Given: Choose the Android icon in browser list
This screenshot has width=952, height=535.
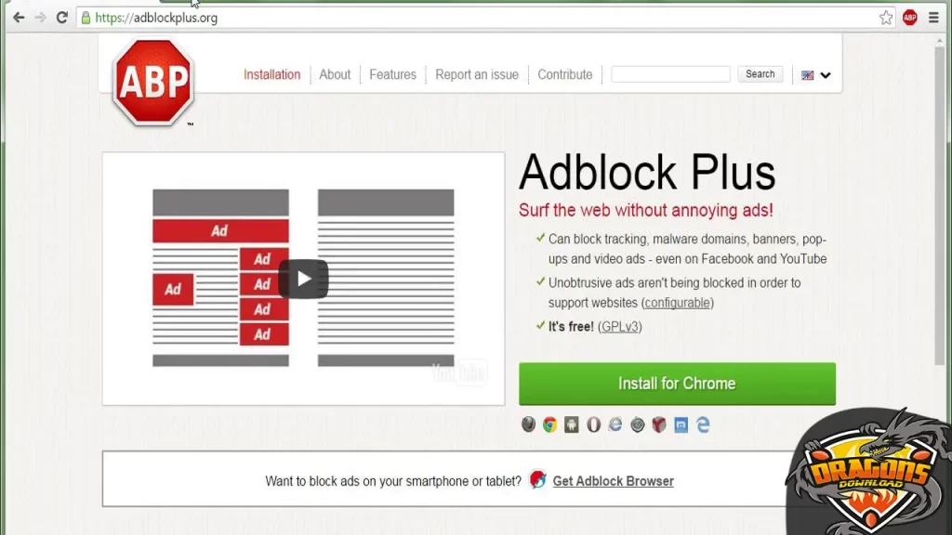Looking at the screenshot, I should pos(573,424).
